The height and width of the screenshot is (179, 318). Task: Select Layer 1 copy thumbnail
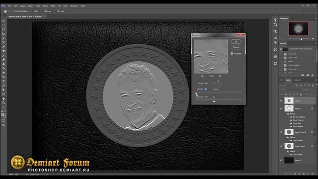tap(289, 146)
